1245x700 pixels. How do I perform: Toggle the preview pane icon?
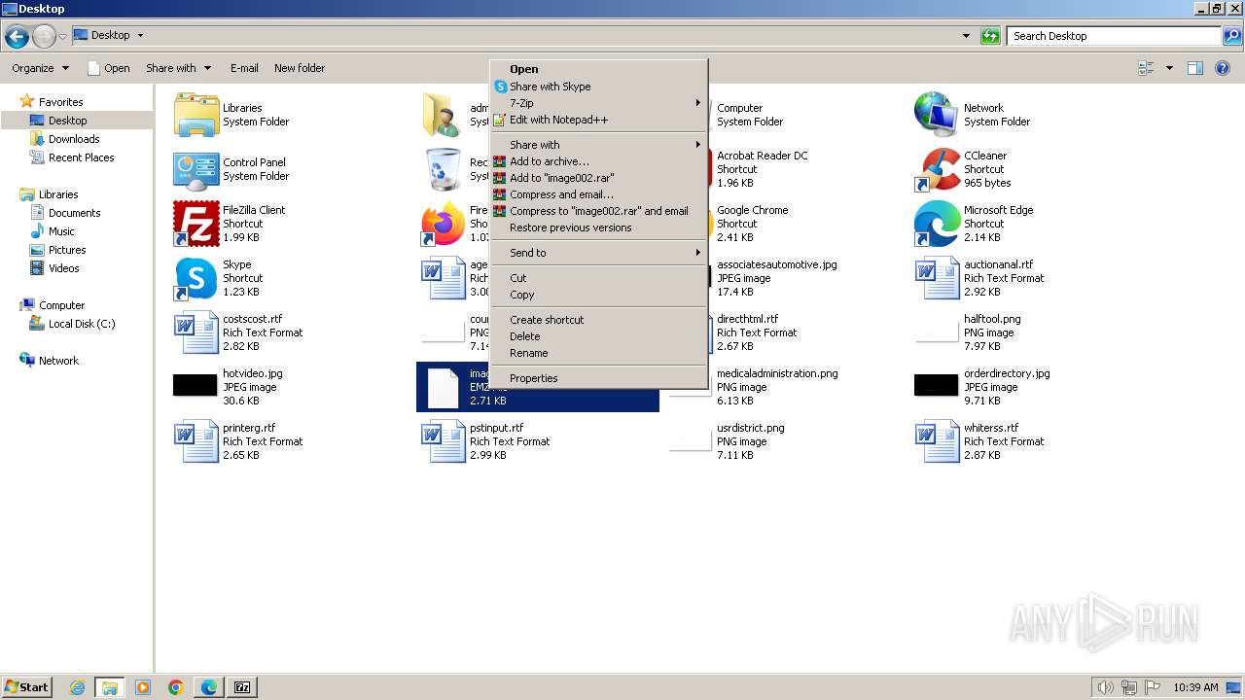point(1195,68)
